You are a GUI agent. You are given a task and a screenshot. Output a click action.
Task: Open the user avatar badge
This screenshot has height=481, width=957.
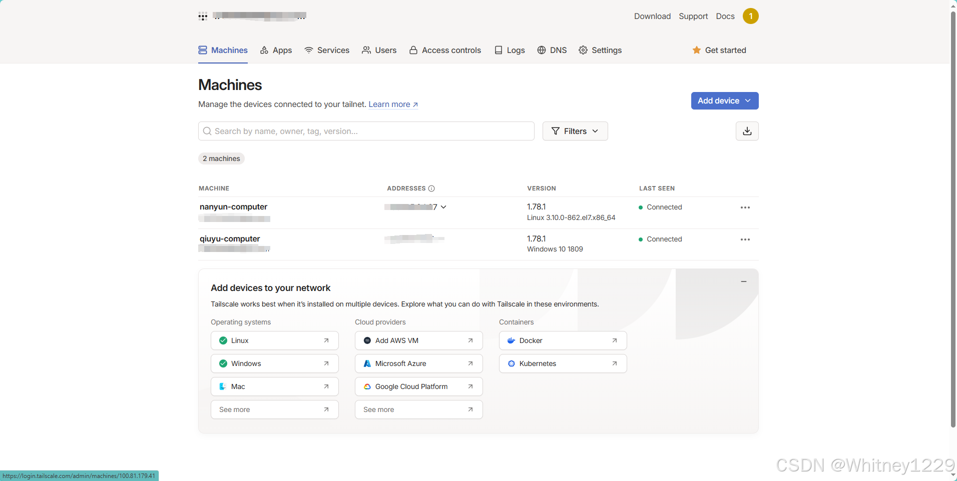(750, 16)
